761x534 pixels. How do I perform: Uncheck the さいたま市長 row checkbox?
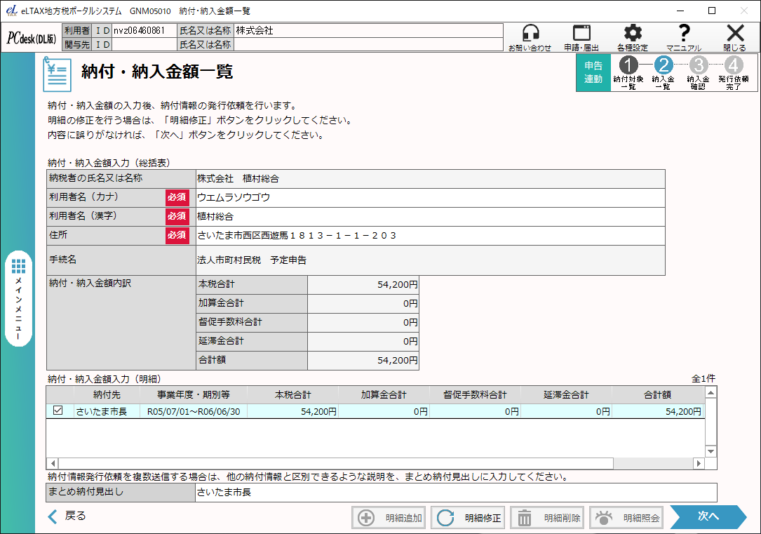click(x=58, y=410)
